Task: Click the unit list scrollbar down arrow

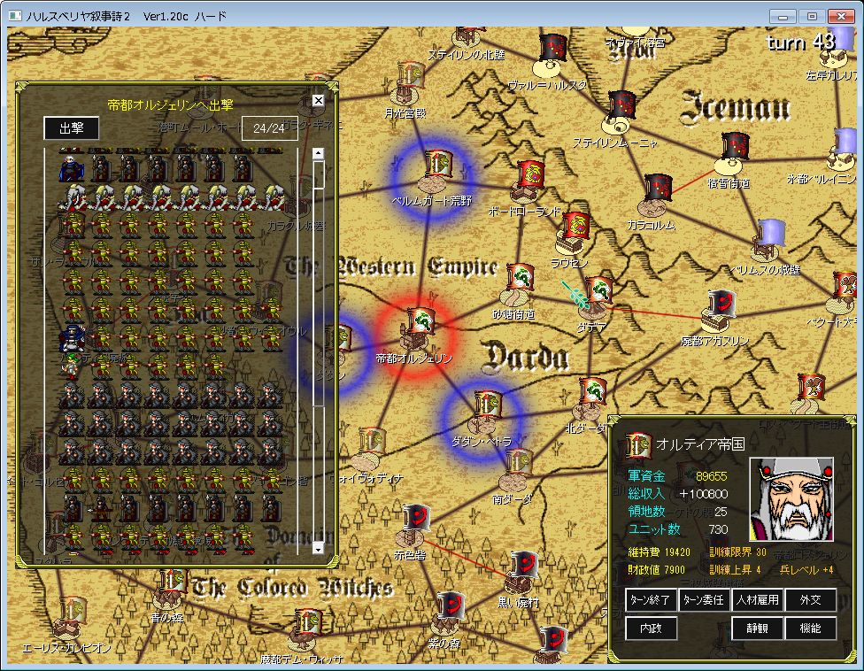Action: 318,548
